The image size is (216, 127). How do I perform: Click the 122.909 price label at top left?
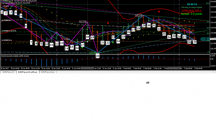point(6,6)
